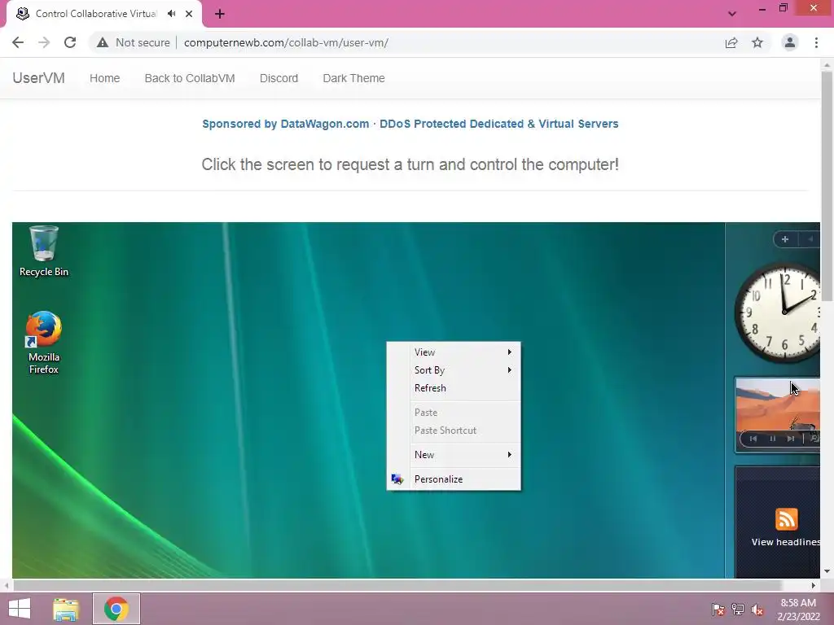Close the Control Collaborative Virtual tab
The width and height of the screenshot is (834, 625).
[189, 14]
